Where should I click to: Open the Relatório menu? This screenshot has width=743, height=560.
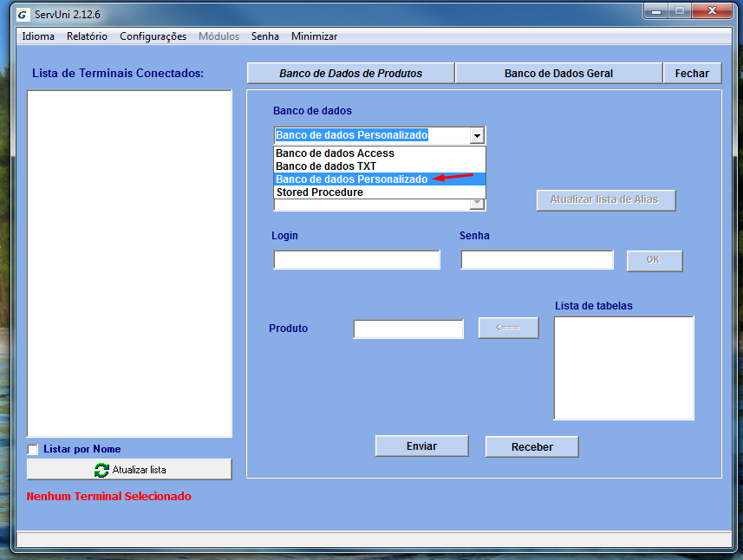tap(87, 36)
